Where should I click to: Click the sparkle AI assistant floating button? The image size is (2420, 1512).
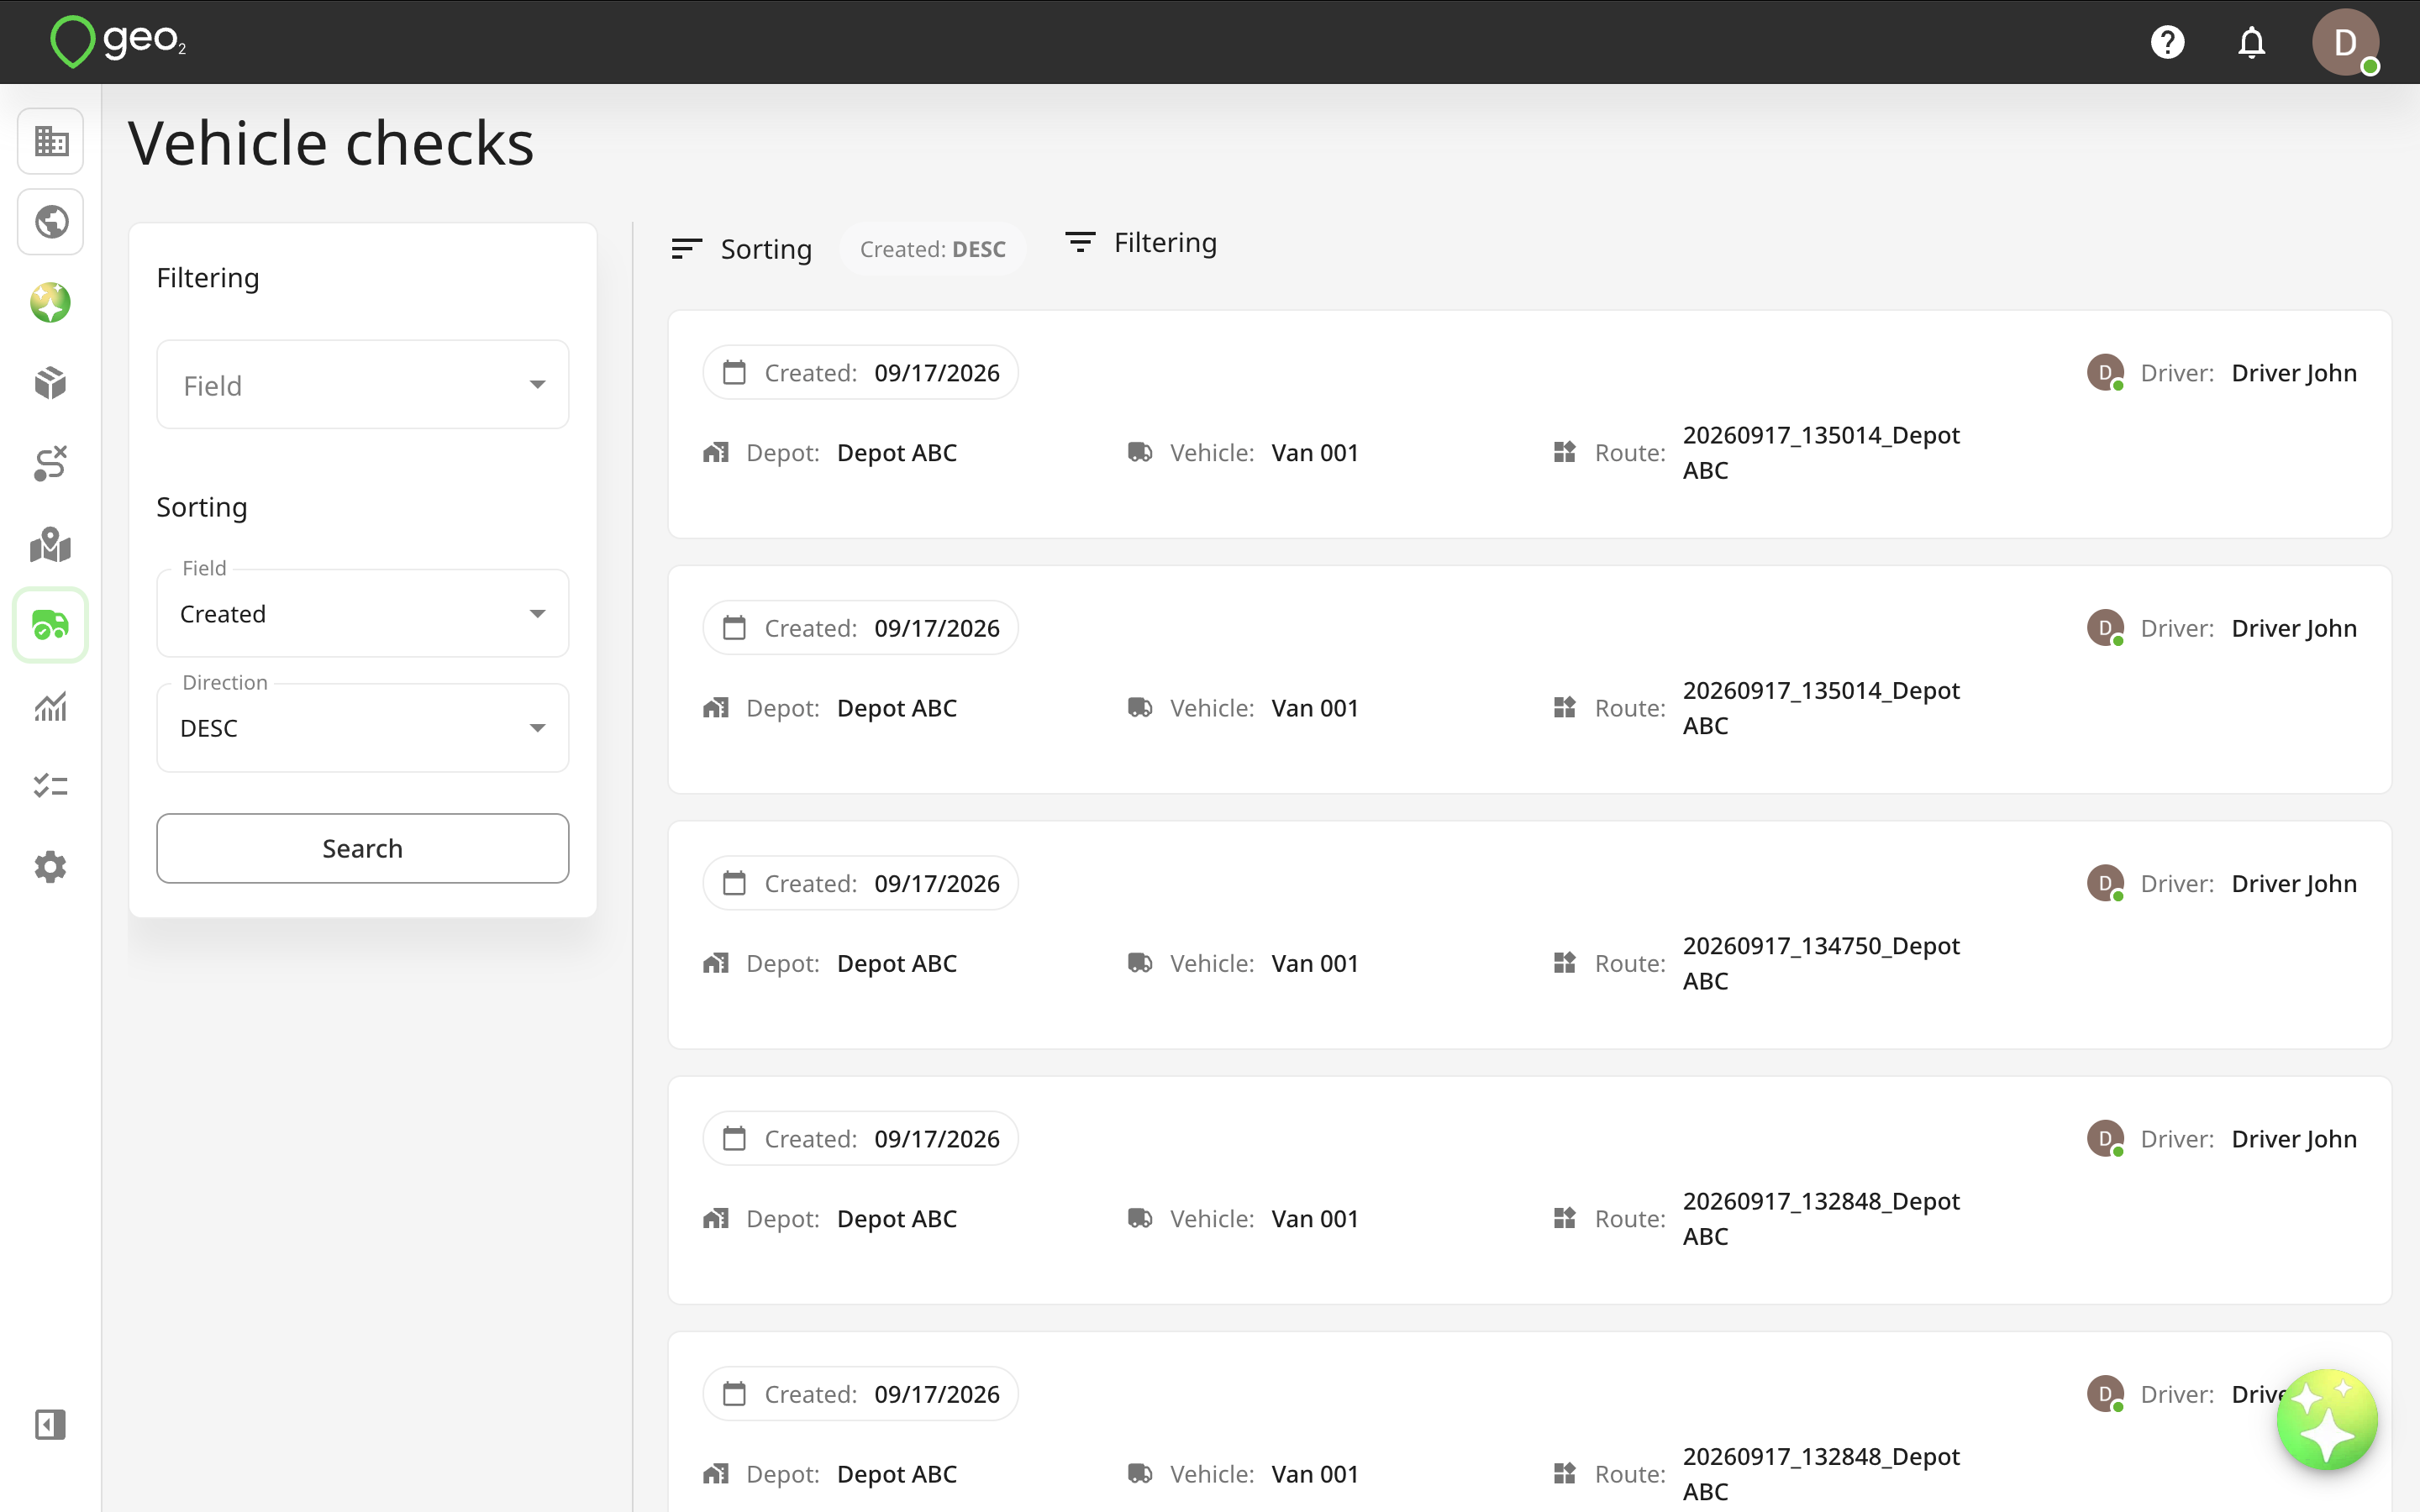point(2327,1420)
